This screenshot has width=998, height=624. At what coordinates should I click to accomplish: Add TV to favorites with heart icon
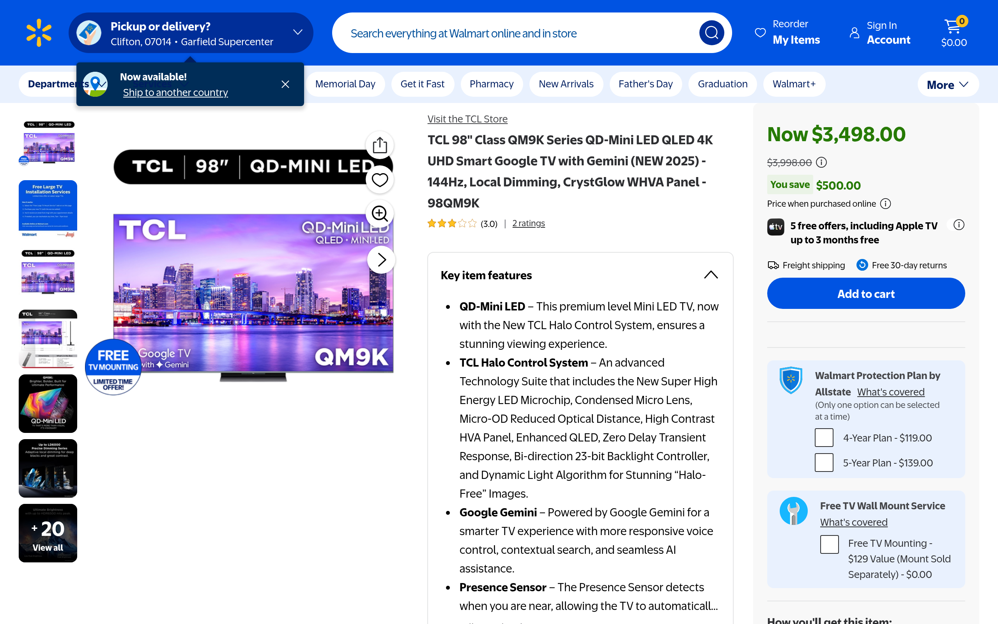point(379,180)
